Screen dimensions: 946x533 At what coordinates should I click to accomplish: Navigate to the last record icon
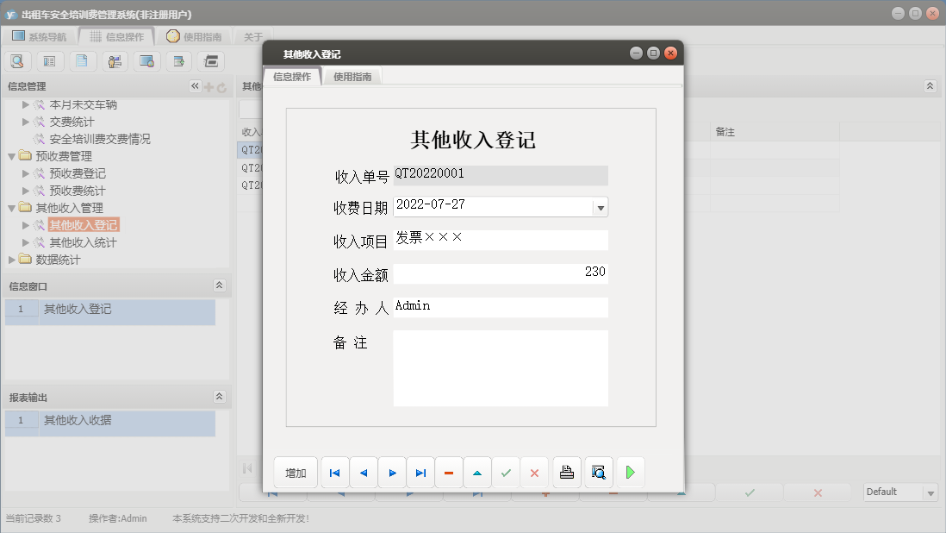(x=420, y=472)
